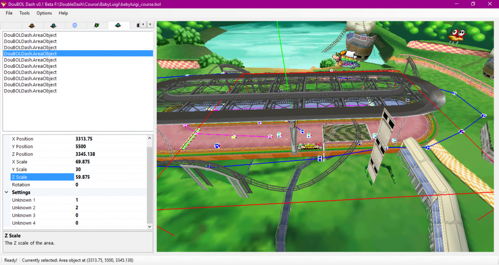Image resolution: width=499 pixels, height=265 pixels.
Task: Edit X Scale value 69.875
Action: click(x=110, y=162)
